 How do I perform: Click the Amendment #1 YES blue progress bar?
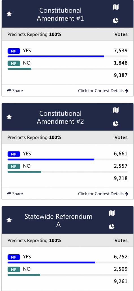click(x=56, y=57)
